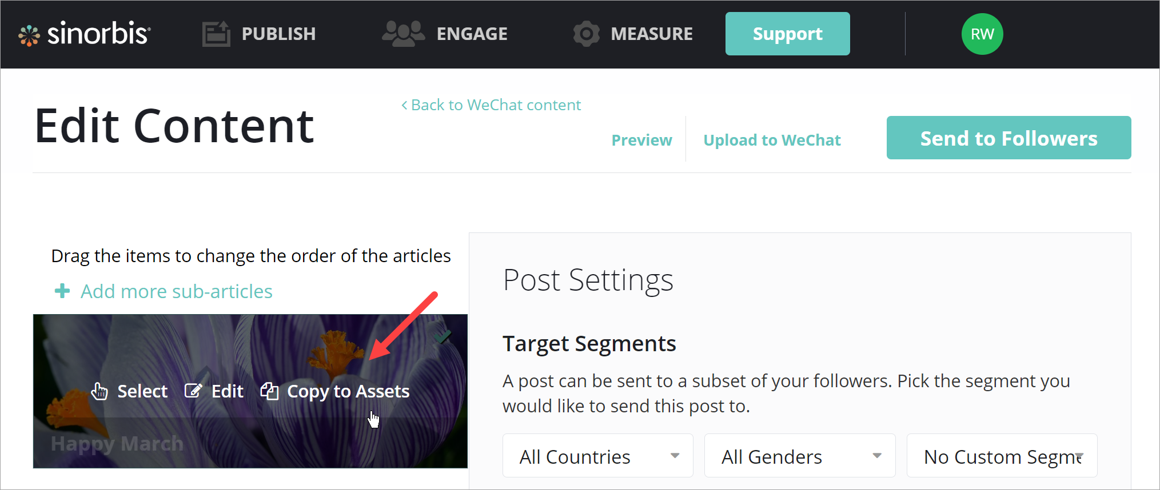The width and height of the screenshot is (1160, 490).
Task: Toggle the checkmark on the article thumbnail
Action: point(442,337)
